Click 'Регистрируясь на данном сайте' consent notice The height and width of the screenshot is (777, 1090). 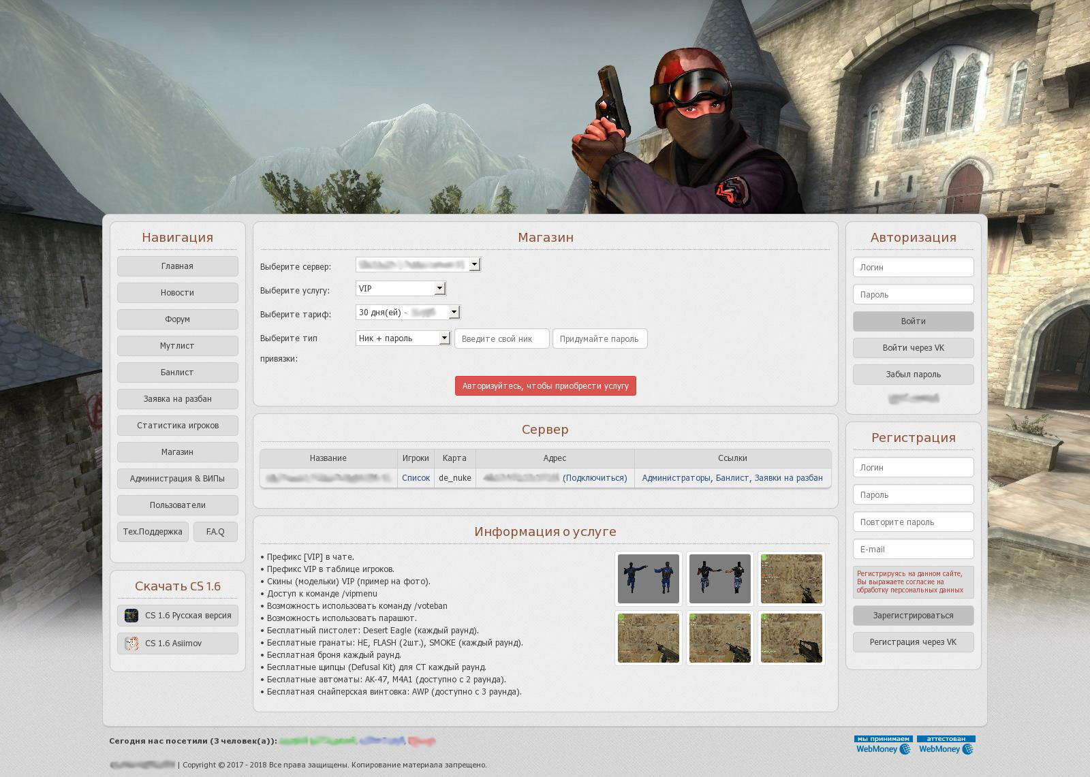point(913,582)
